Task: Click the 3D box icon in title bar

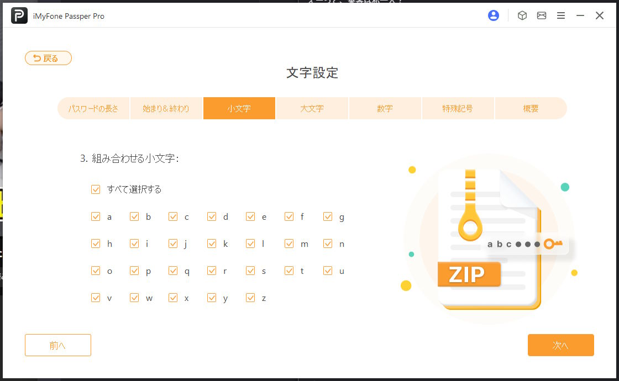Action: click(522, 16)
